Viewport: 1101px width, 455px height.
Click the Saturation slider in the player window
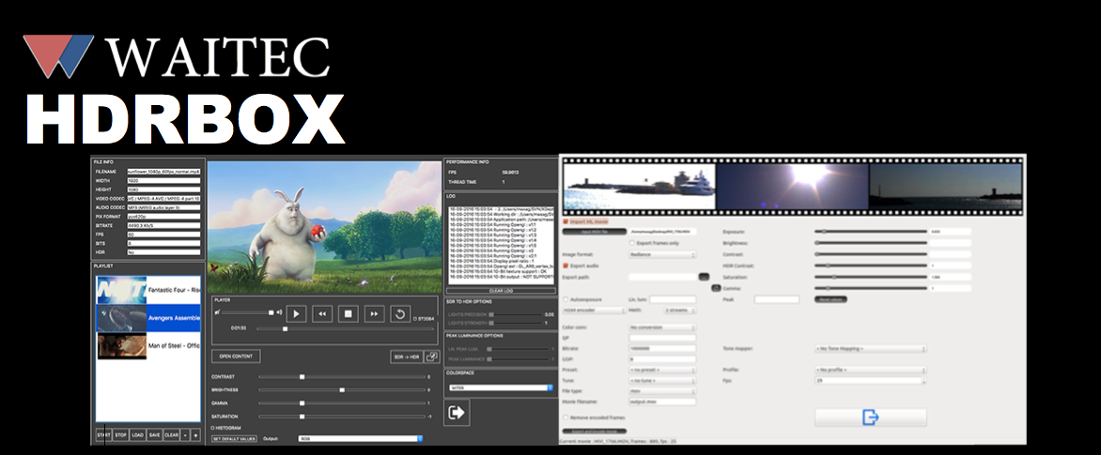tap(342, 417)
